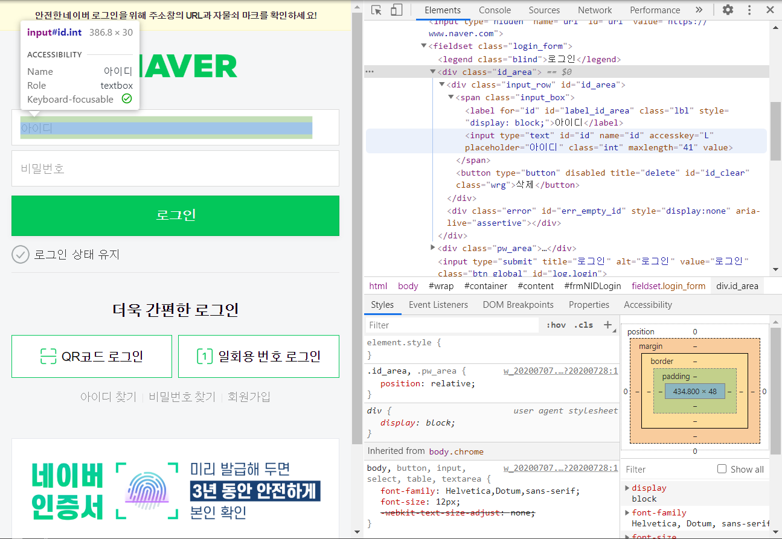The image size is (782, 539).
Task: Select the input type="text" id="id" node
Action: [x=566, y=141]
